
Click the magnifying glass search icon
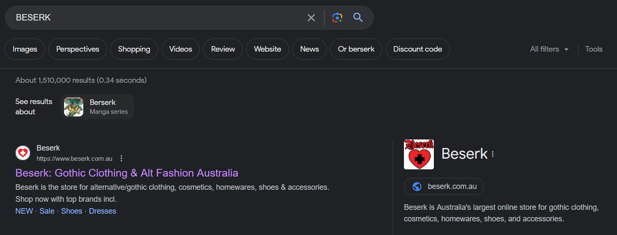[x=358, y=17]
